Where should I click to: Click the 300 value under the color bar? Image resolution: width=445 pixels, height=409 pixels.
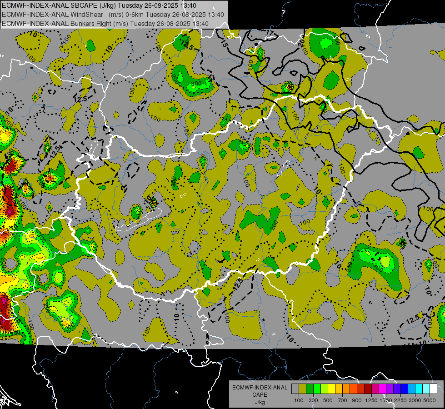313,400
